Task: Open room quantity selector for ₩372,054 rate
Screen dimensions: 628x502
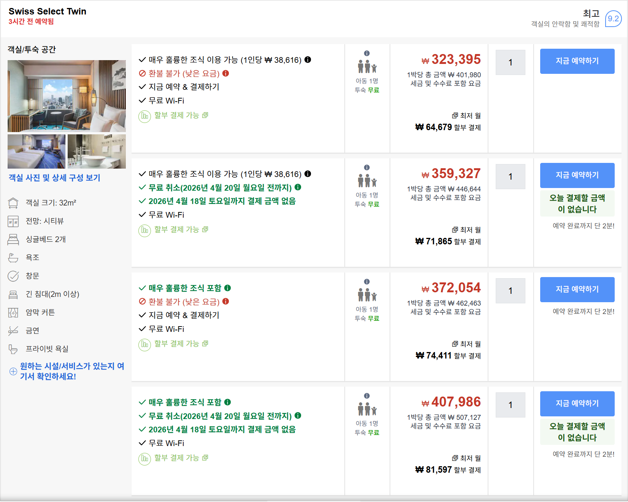Action: 511,291
